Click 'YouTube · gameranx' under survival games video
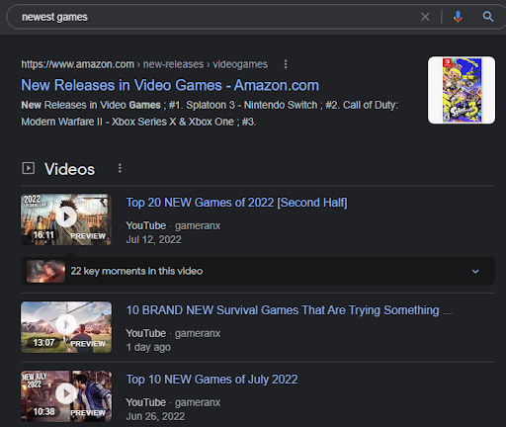The width and height of the screenshot is (506, 427). click(x=173, y=333)
